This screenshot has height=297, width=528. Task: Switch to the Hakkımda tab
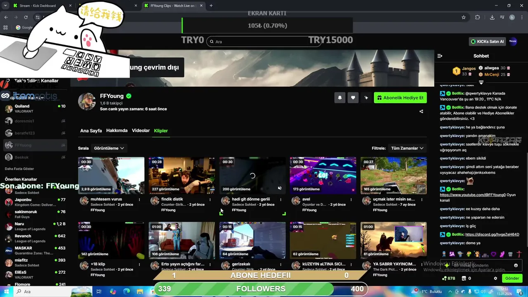[x=117, y=131]
